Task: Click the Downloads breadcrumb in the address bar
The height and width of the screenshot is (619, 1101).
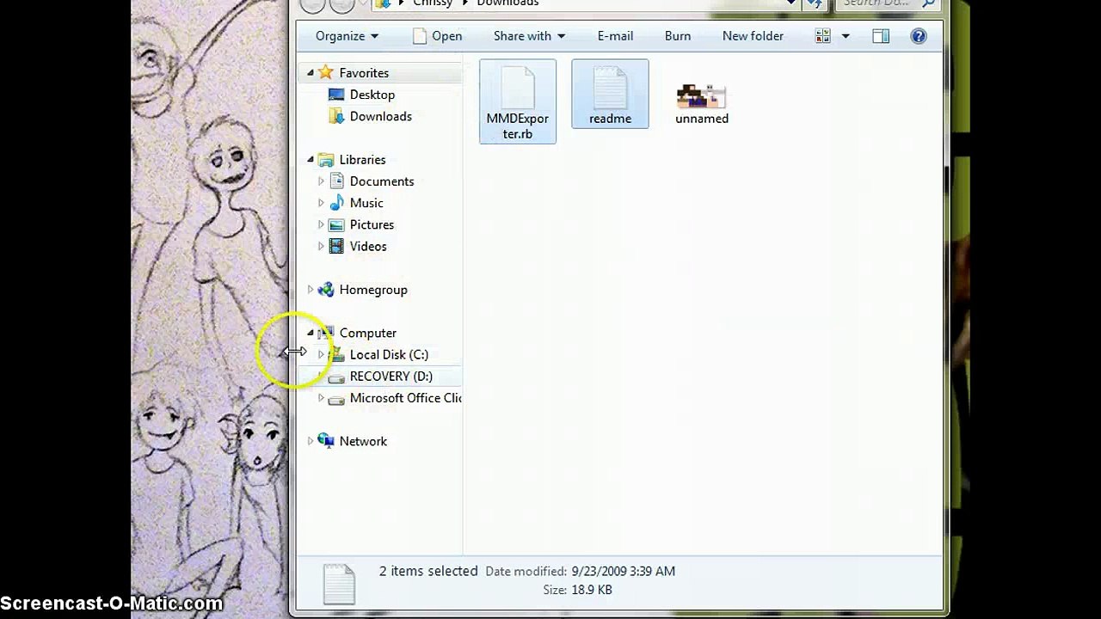Action: click(x=507, y=4)
